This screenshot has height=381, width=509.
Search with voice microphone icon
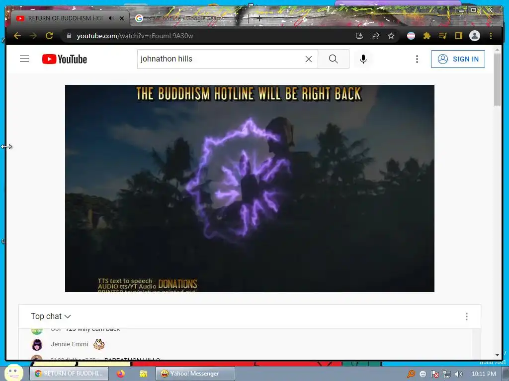point(363,59)
